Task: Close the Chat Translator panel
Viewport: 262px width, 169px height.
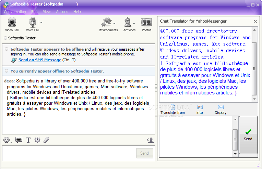Action: point(255,21)
